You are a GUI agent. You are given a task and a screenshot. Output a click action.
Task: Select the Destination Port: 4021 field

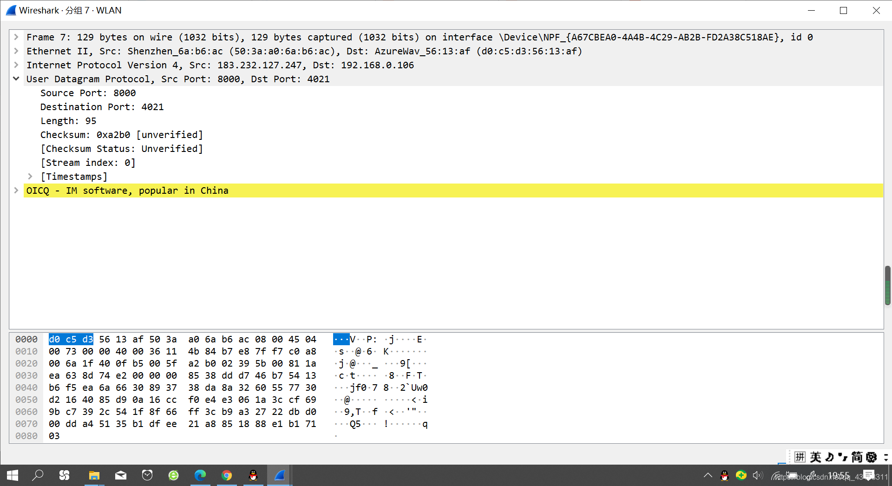(102, 107)
